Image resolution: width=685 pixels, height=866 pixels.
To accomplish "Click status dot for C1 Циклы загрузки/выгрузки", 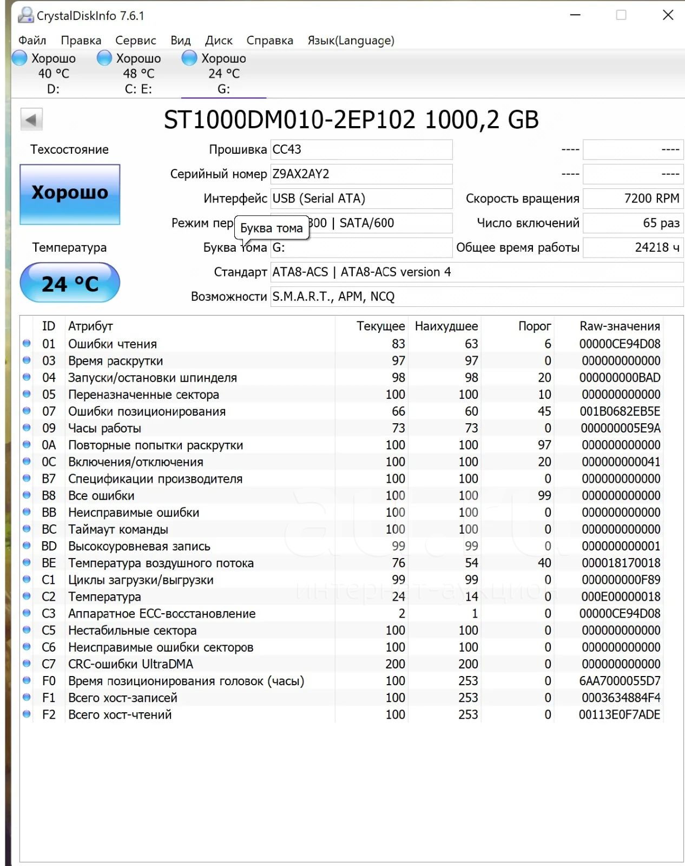I will [x=27, y=579].
